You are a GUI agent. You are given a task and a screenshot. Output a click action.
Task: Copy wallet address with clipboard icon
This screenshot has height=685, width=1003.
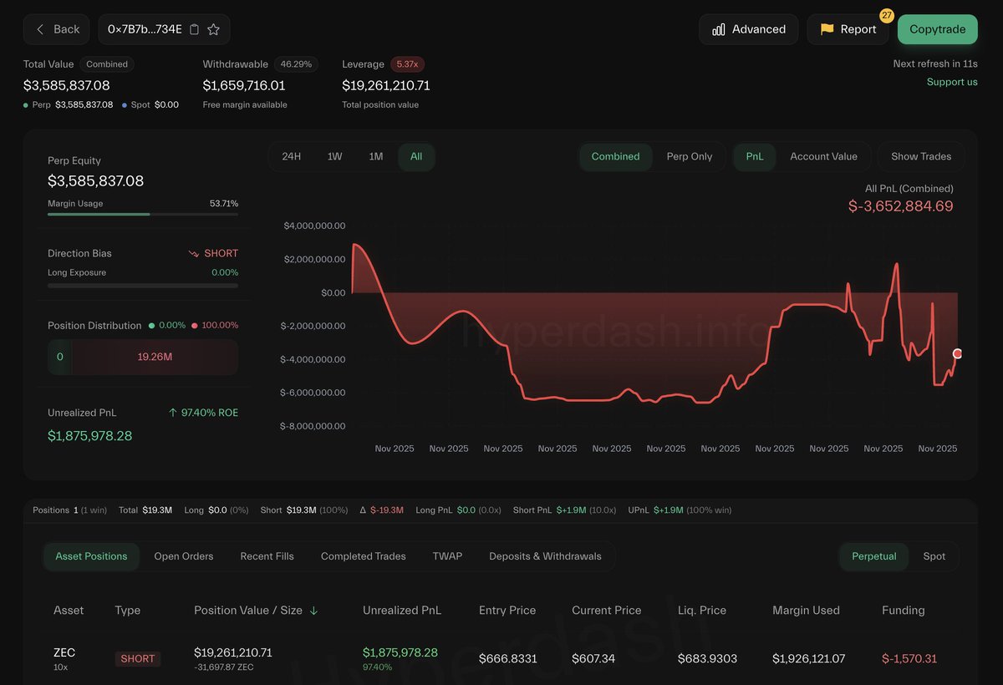tap(195, 29)
